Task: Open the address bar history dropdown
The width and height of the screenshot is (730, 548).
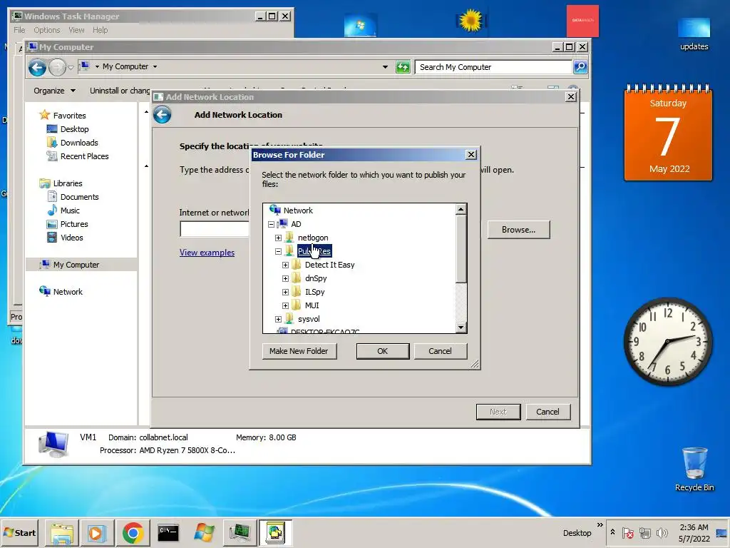Action: pyautogui.click(x=385, y=66)
